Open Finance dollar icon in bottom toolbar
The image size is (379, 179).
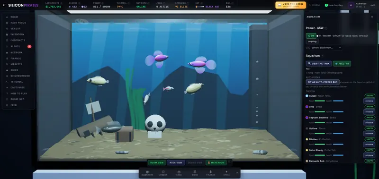pos(210,173)
